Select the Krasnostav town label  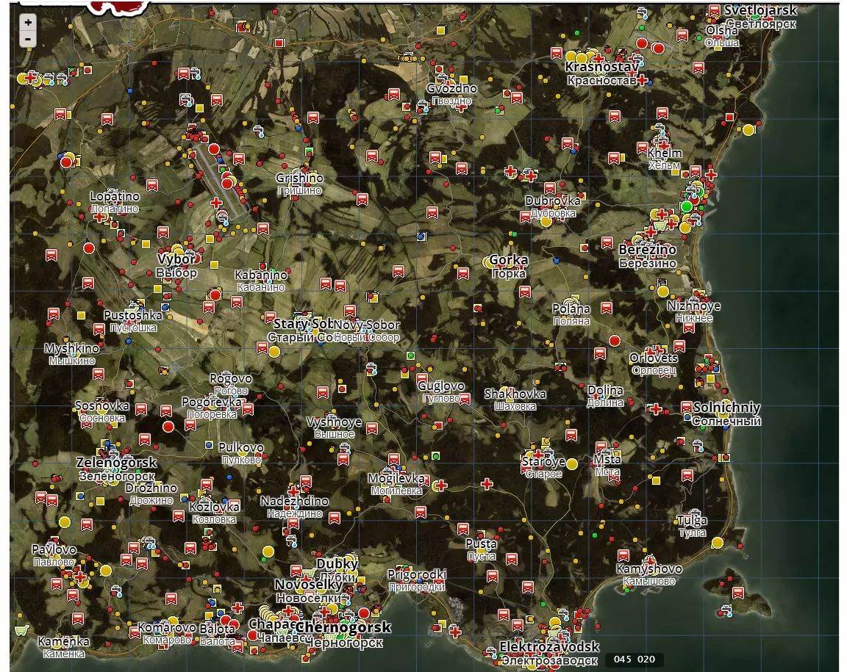(601, 67)
